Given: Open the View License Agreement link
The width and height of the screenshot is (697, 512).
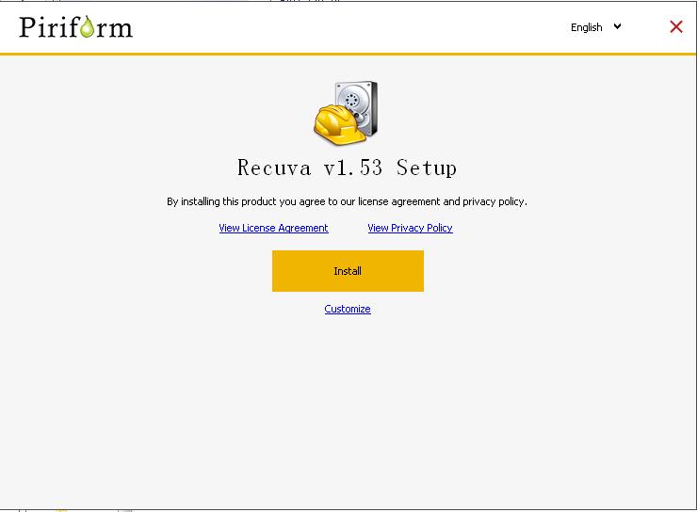Looking at the screenshot, I should (273, 228).
